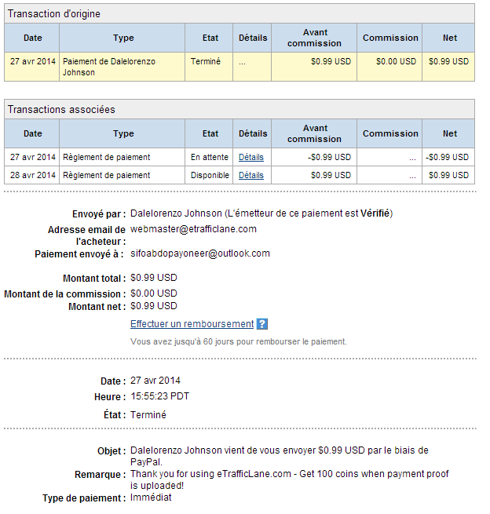The height and width of the screenshot is (514, 490).
Task: Open the help icon beside Effectuer un remboursement
Action: pos(261,324)
